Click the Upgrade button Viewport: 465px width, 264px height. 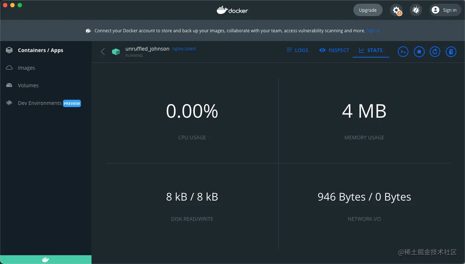coord(368,10)
